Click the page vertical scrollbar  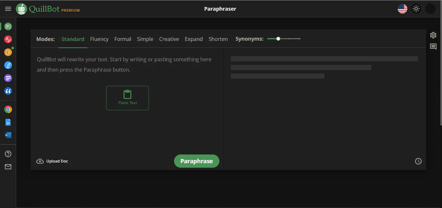tap(441, 63)
